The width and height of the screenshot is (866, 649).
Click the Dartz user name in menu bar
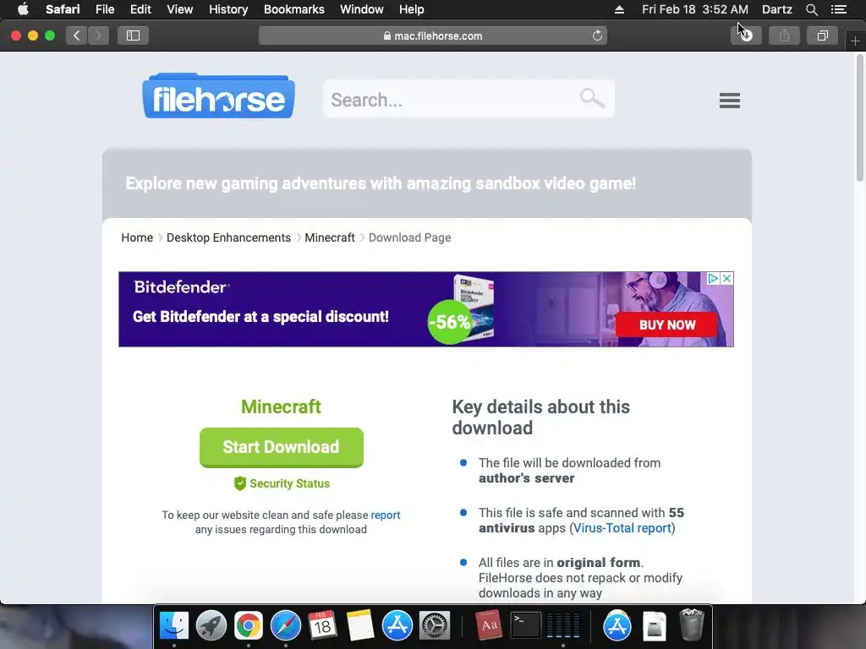point(776,9)
